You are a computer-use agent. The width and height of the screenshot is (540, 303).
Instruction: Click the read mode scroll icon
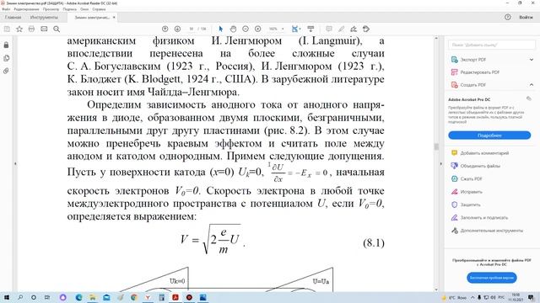(x=310, y=29)
